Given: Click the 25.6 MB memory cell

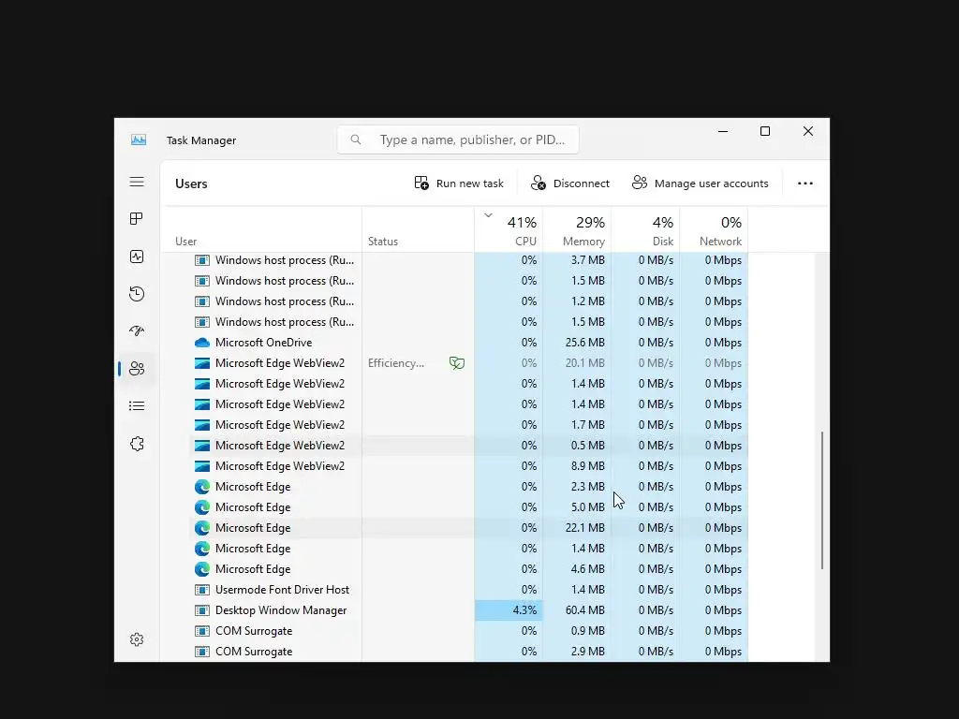Looking at the screenshot, I should click(577, 343).
